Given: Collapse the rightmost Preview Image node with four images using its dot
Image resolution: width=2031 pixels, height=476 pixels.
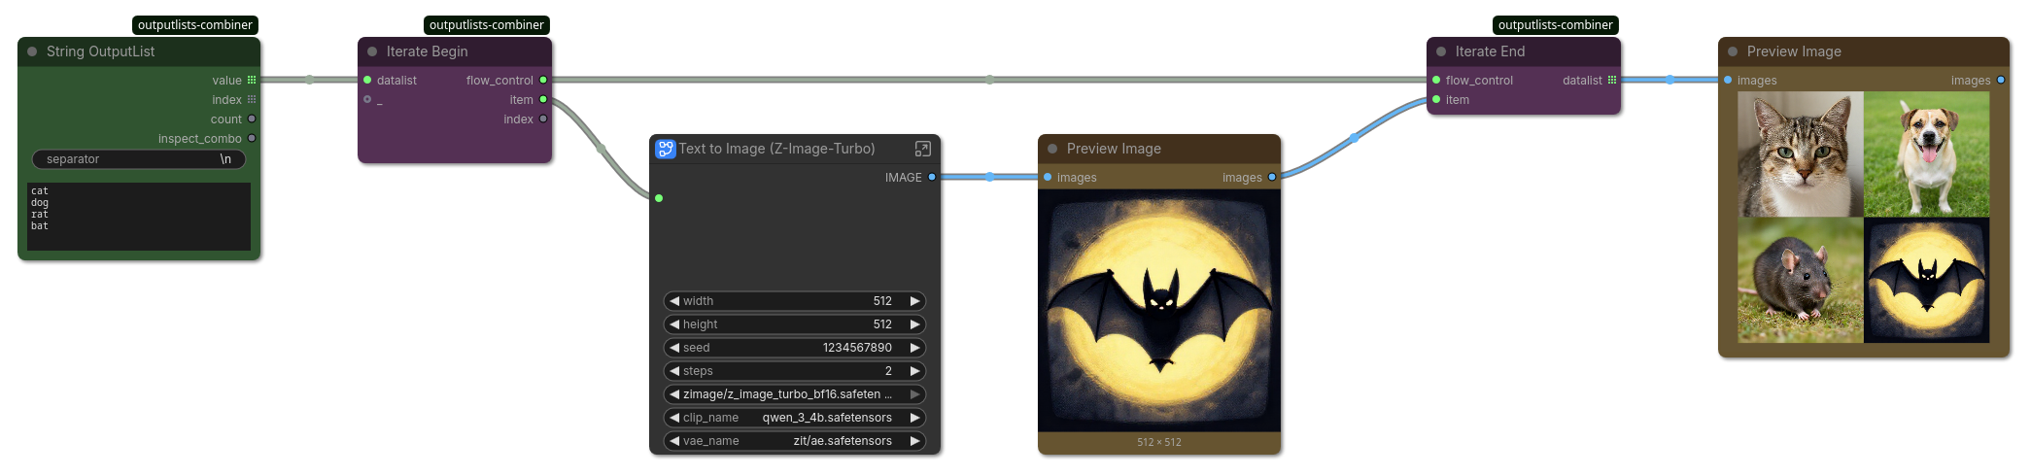Looking at the screenshot, I should pos(1733,51).
